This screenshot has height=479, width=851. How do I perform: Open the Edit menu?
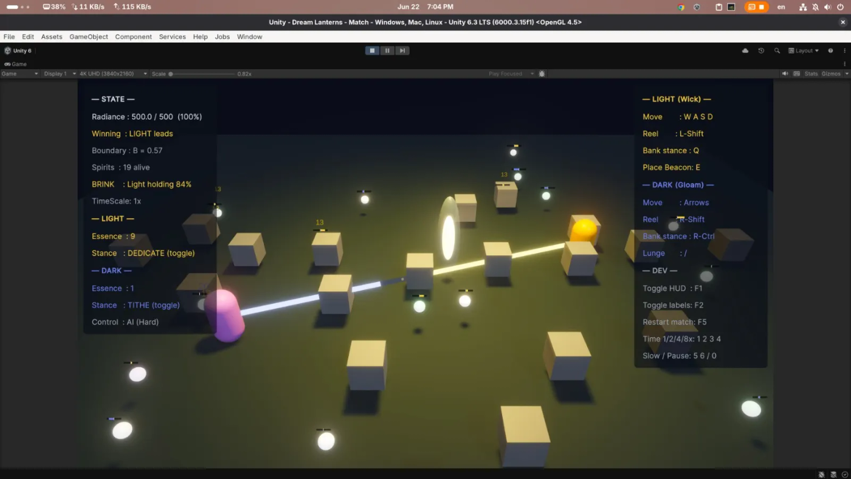(x=28, y=36)
